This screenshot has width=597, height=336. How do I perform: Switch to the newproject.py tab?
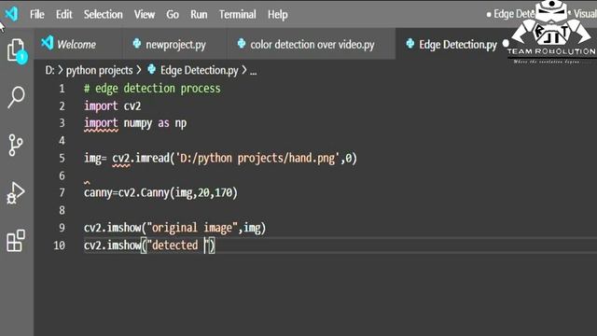click(174, 44)
